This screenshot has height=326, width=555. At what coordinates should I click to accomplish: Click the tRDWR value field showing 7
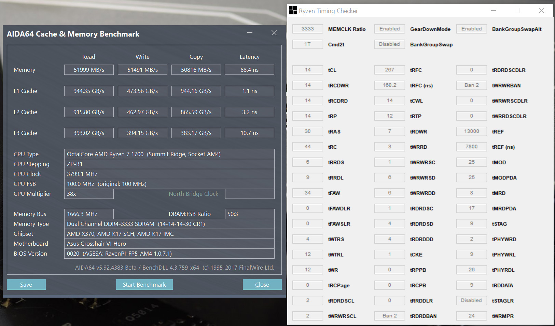click(390, 131)
